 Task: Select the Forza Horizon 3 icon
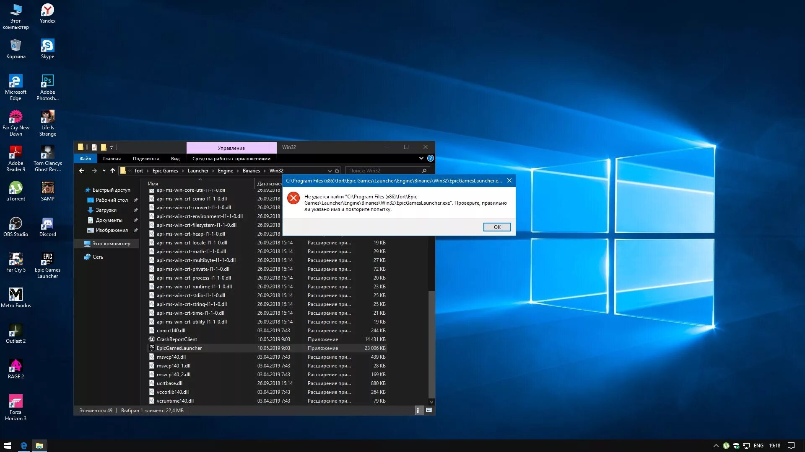(16, 408)
